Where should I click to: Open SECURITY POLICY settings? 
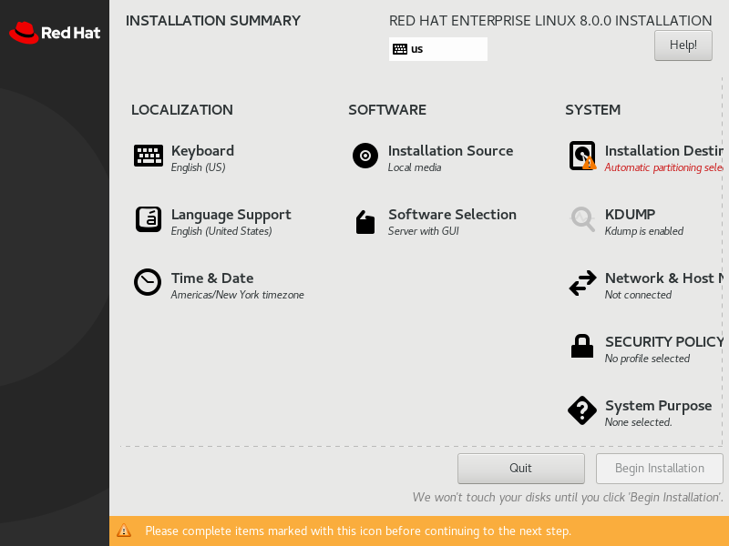point(664,342)
